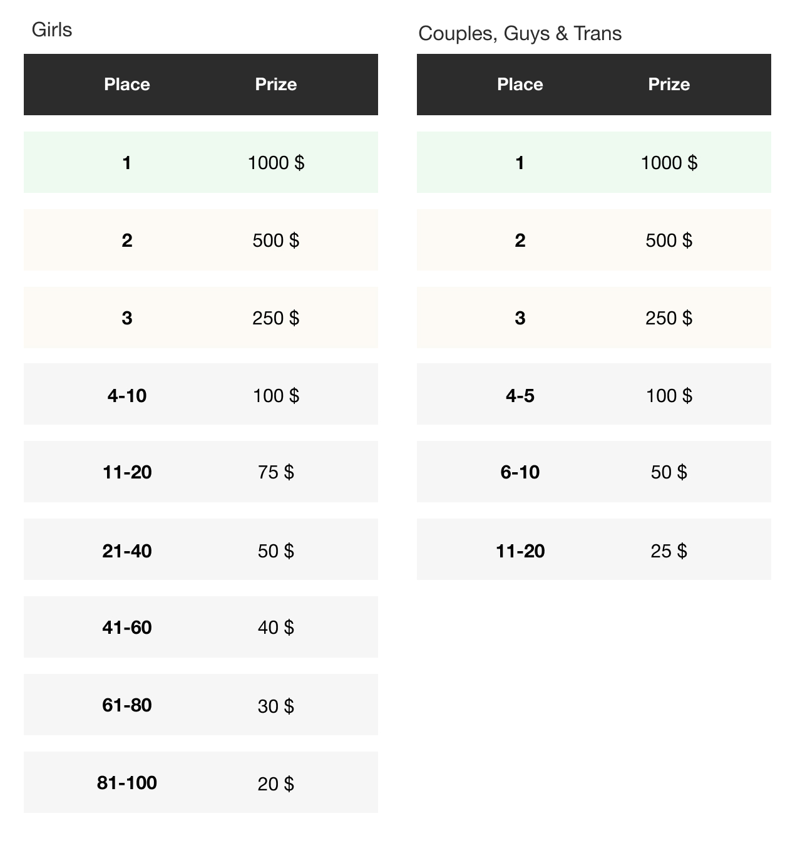Click the 40 $ prize cell

tap(276, 628)
